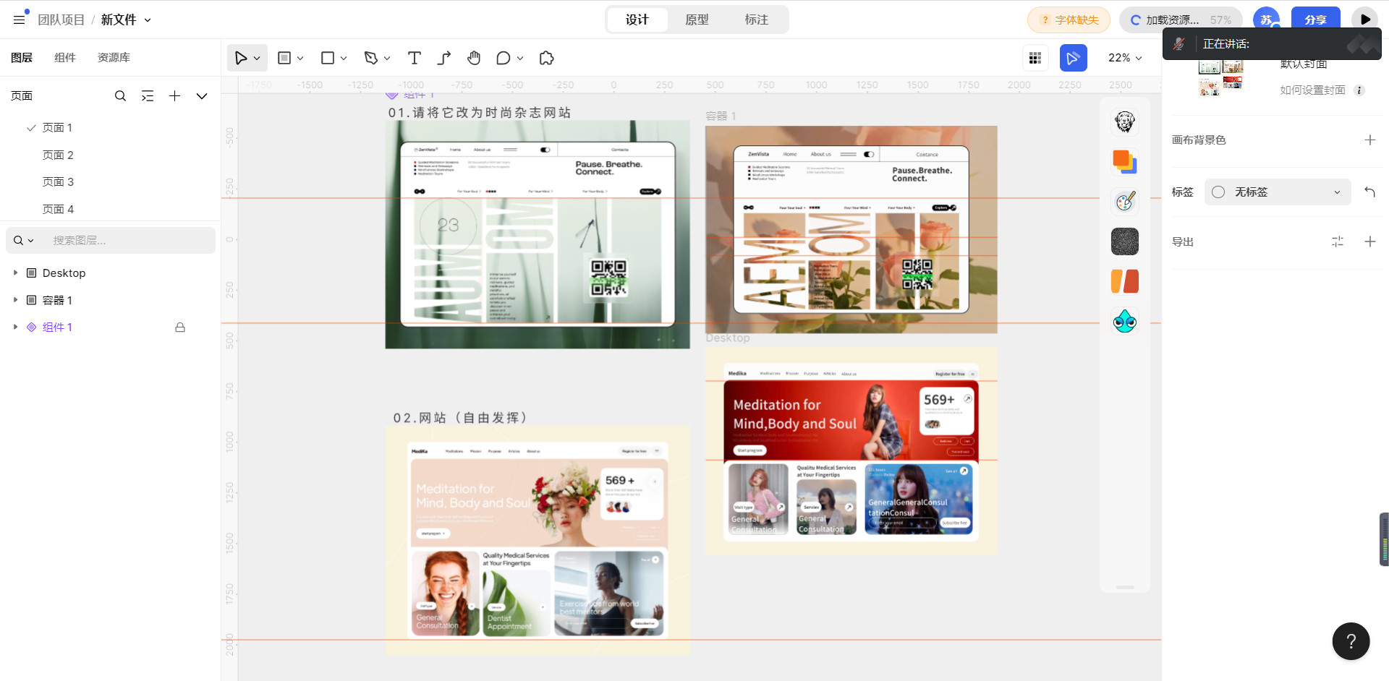Open the grid apps icon
The image size is (1389, 681).
pyautogui.click(x=1035, y=58)
